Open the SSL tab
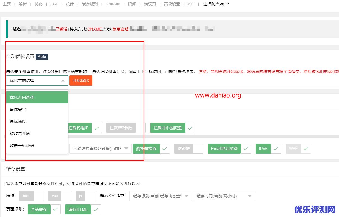Image resolution: width=339 pixels, height=217 pixels. coord(54,4)
